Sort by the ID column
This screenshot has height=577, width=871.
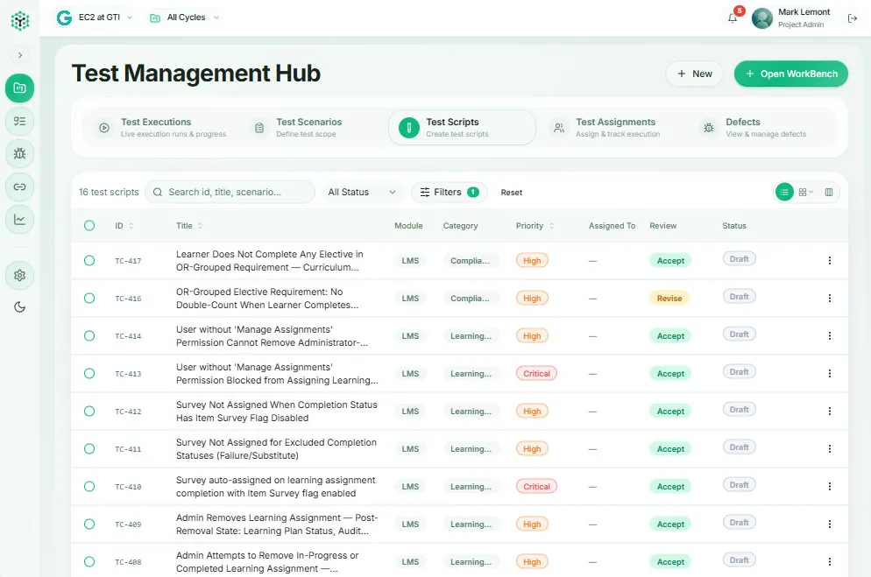click(124, 226)
